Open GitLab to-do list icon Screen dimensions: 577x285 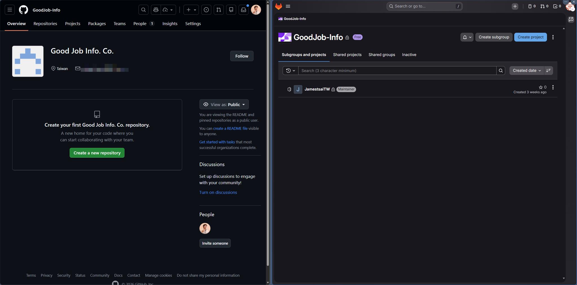click(x=557, y=6)
